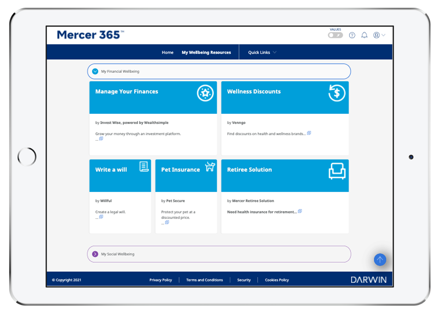Click the My Financial Wellbeing label
The image size is (439, 318).
pos(120,71)
